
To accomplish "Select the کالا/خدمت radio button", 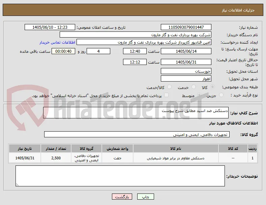I will tap(169, 87).
